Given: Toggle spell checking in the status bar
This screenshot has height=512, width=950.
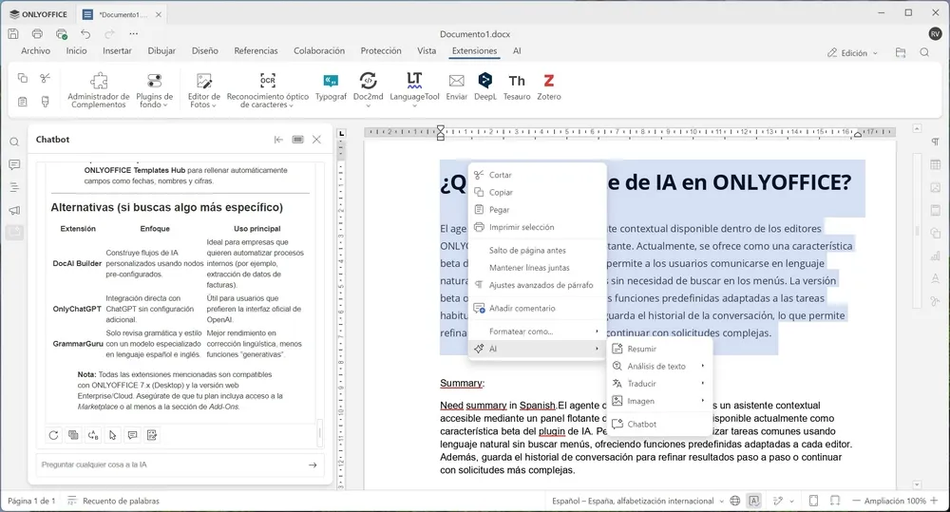Looking at the screenshot, I should tap(753, 501).
